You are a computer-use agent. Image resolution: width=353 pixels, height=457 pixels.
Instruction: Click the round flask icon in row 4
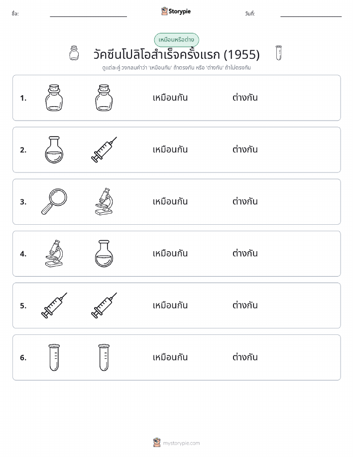click(x=104, y=254)
